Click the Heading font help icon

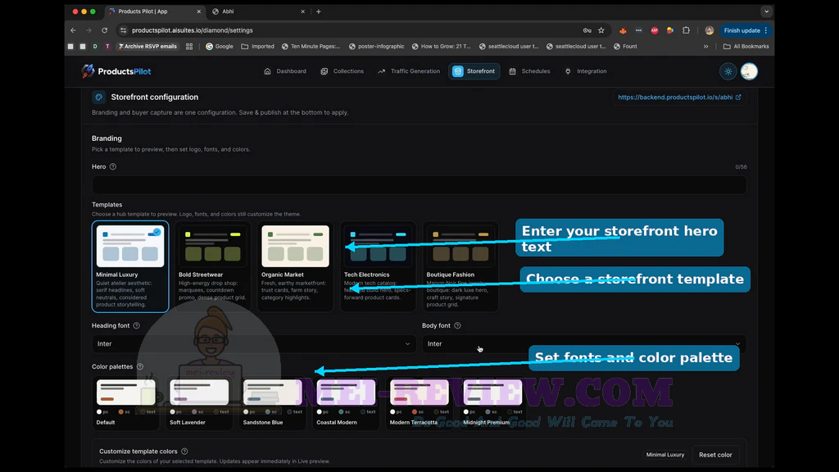click(x=137, y=325)
